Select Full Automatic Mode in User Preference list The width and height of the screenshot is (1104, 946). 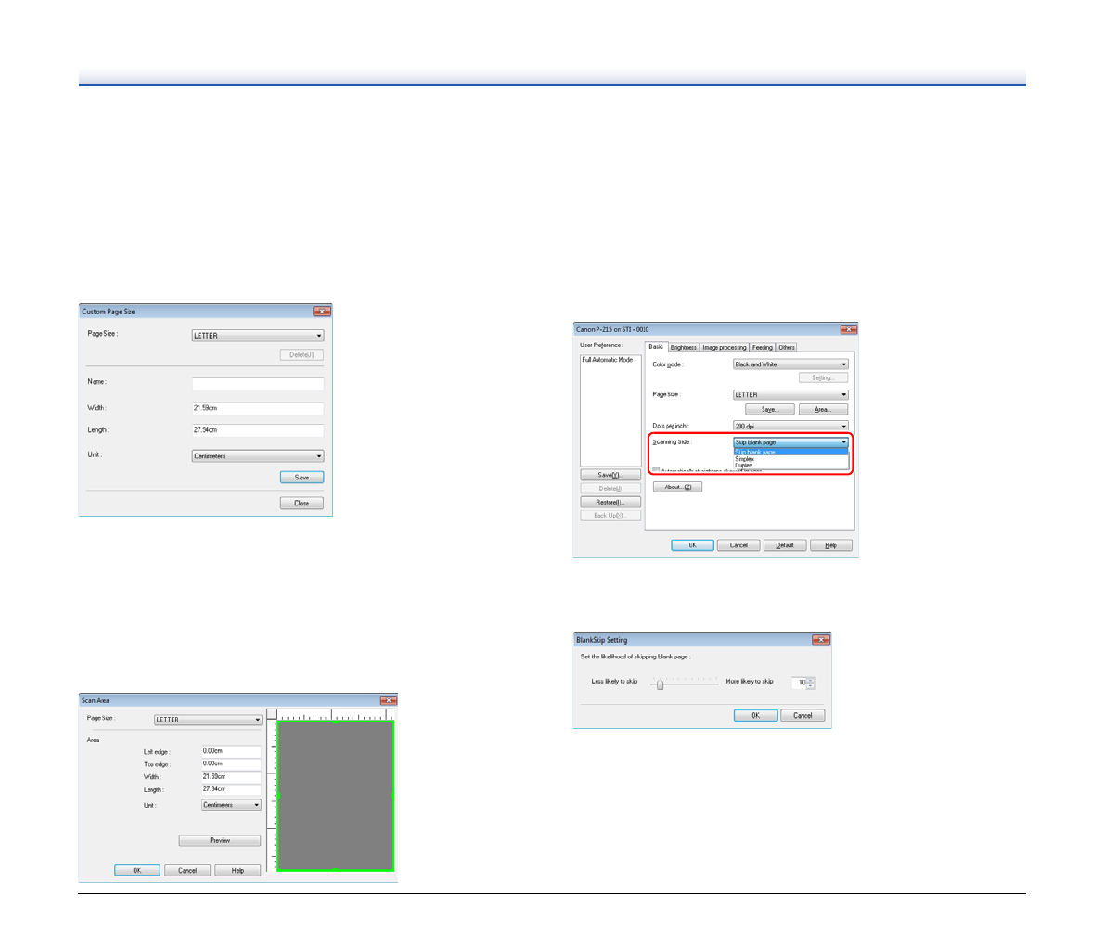click(608, 360)
